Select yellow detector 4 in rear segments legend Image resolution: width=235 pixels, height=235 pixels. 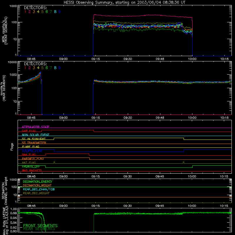click(38, 68)
